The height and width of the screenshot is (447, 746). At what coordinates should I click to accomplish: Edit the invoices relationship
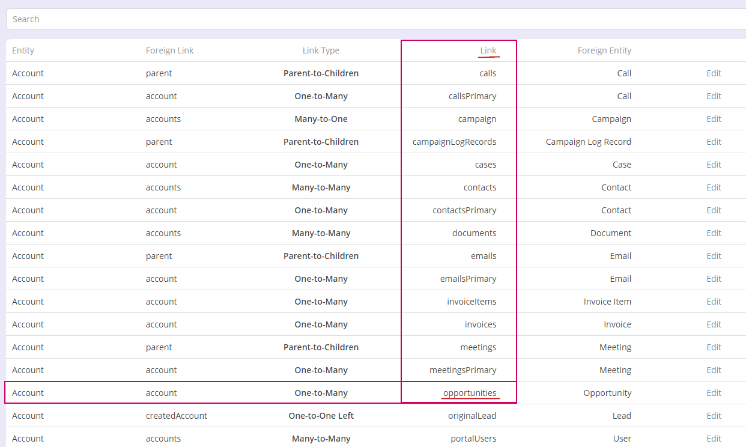tap(714, 324)
